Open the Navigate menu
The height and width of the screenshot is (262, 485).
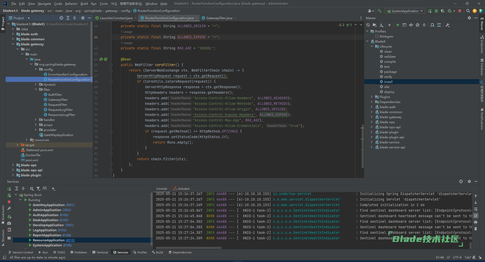[44, 4]
